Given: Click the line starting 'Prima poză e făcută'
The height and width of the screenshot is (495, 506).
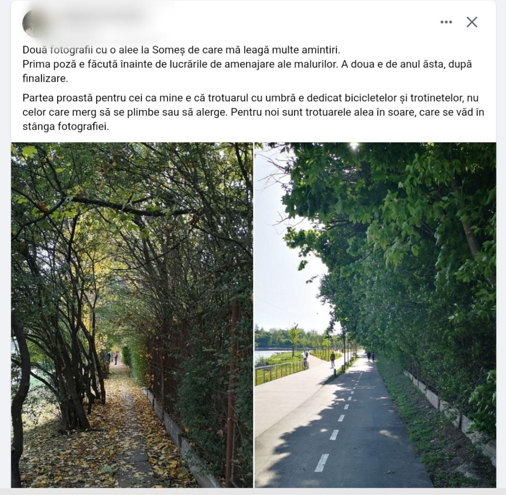Looking at the screenshot, I should [247, 64].
